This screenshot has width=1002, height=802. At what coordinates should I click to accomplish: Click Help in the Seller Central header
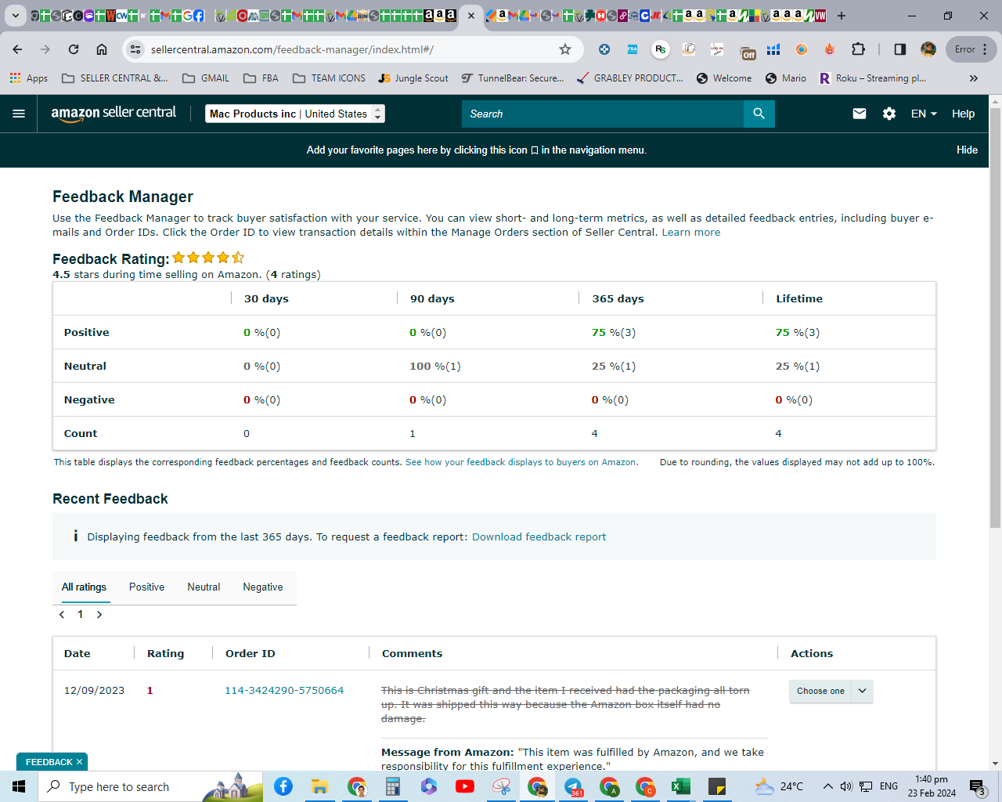[963, 114]
